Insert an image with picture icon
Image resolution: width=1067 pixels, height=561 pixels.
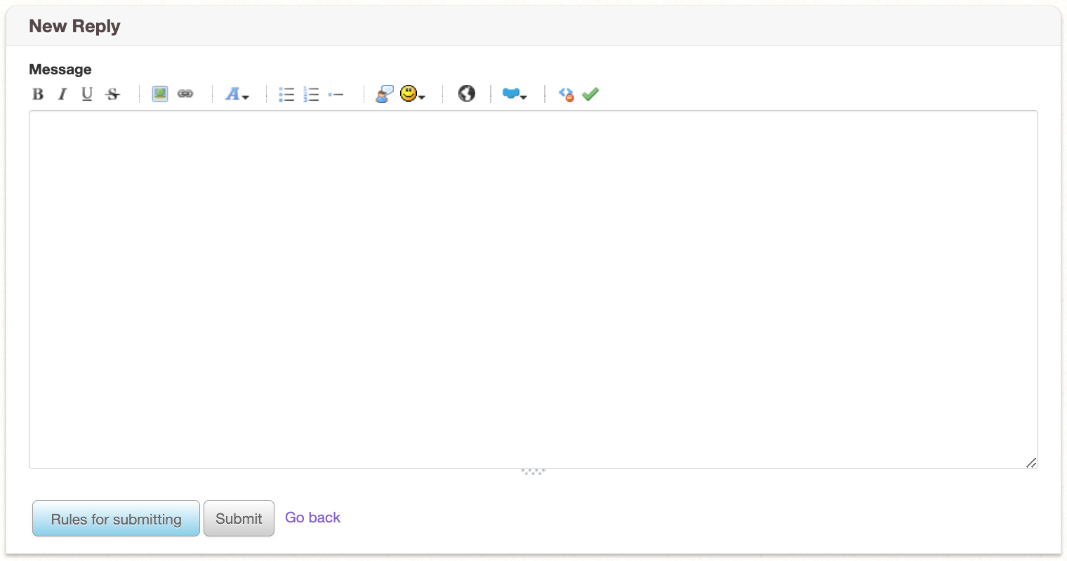pos(160,94)
